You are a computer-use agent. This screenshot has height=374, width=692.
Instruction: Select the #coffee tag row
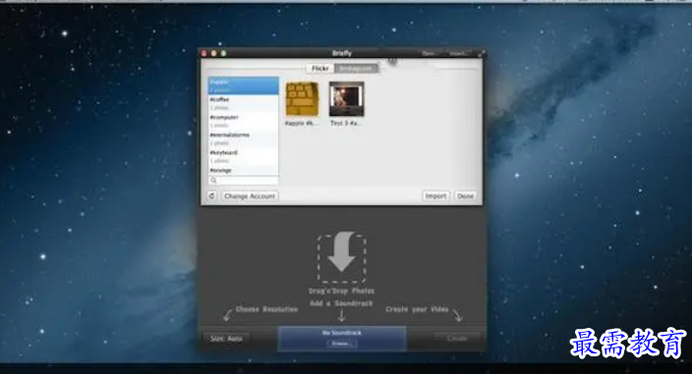click(243, 103)
